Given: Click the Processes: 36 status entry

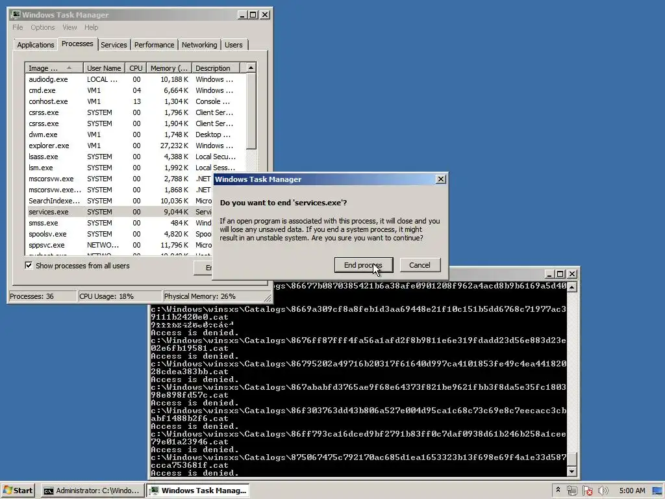Looking at the screenshot, I should pyautogui.click(x=42, y=296).
